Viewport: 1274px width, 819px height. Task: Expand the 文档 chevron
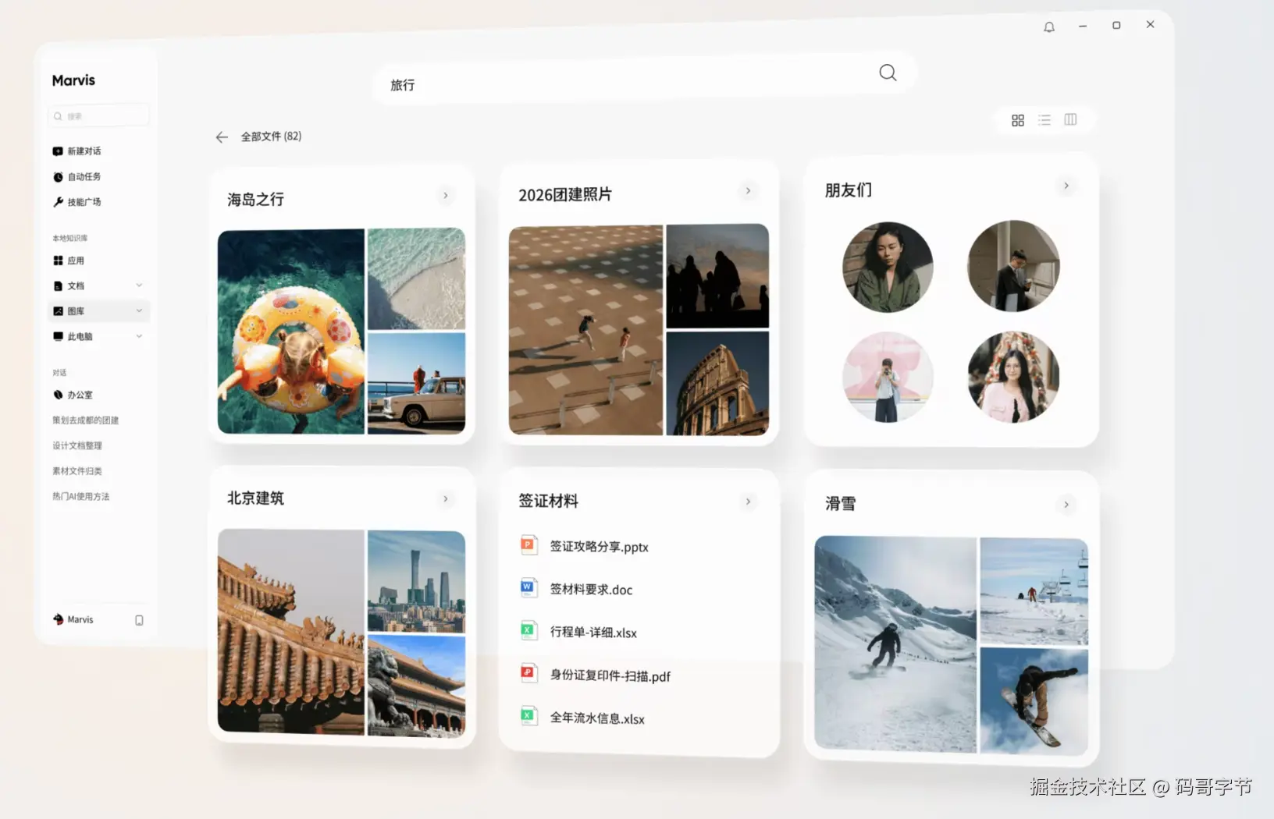tap(139, 285)
